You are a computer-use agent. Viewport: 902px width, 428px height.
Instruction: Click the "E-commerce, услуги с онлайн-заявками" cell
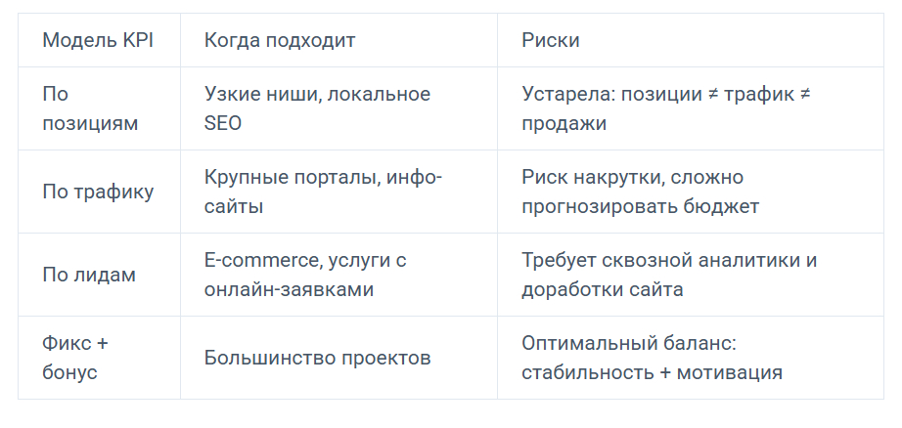point(304,275)
